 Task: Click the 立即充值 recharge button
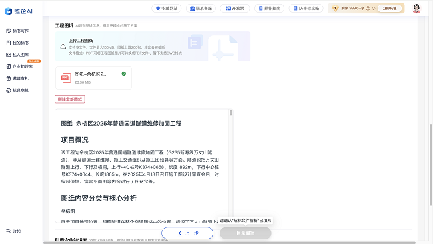(390, 8)
